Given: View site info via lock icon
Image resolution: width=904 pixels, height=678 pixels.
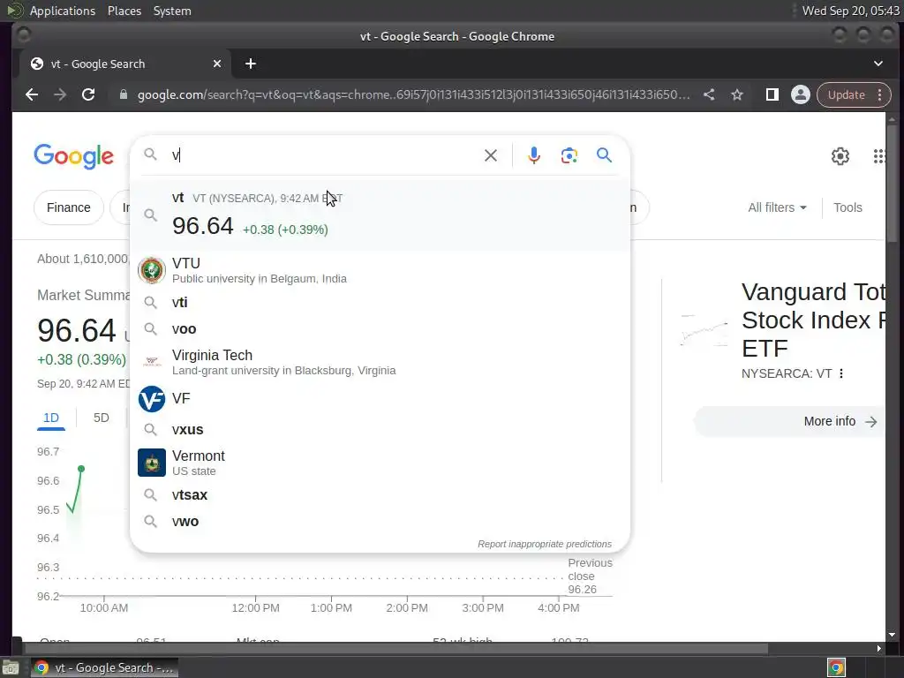Looking at the screenshot, I should click(123, 94).
